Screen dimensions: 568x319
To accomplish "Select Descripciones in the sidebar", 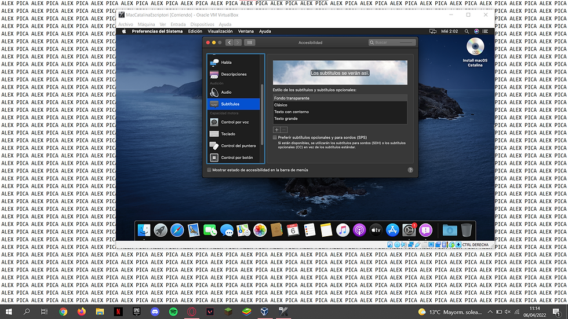I will [x=234, y=74].
